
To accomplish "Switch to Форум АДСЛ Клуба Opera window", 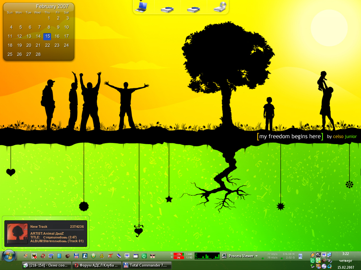I will 97,265.
